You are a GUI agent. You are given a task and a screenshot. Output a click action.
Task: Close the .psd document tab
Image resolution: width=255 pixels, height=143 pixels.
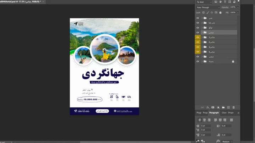pos(43,2)
